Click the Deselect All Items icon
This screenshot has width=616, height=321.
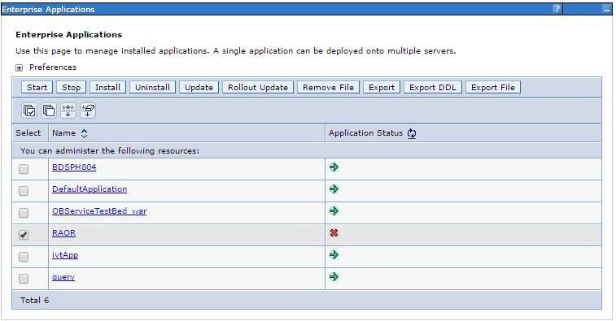click(x=49, y=111)
